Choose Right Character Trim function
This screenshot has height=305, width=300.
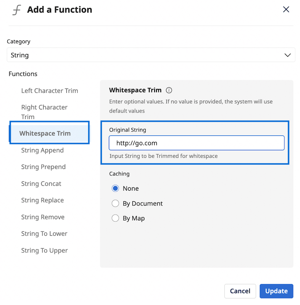(44, 112)
